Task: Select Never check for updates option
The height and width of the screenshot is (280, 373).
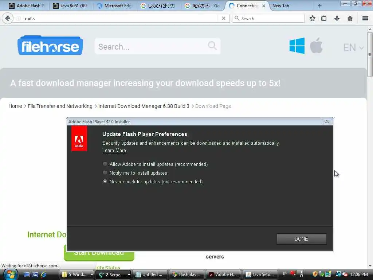Action: pos(105,182)
